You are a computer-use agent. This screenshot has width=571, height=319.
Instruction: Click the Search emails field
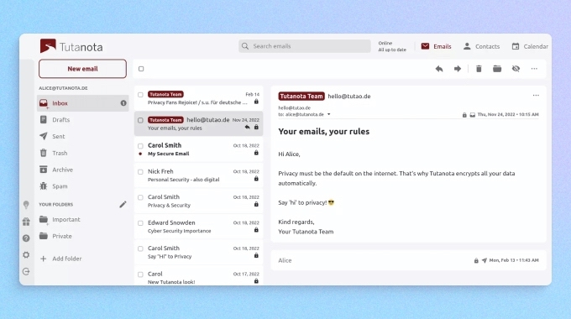point(305,46)
